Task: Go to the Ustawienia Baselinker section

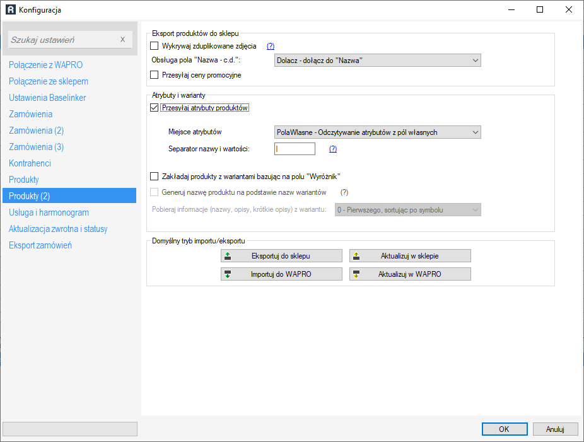Action: (x=47, y=98)
